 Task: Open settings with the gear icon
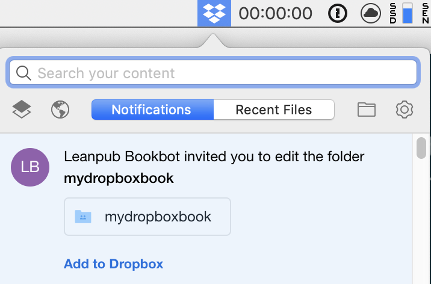point(405,110)
